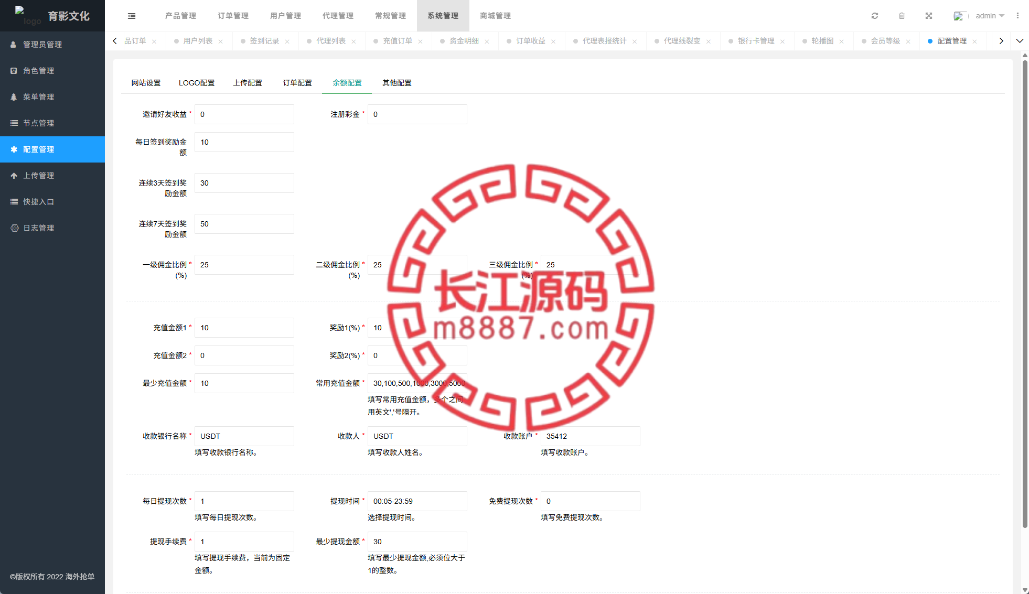Click the 育影文化 logo title
Viewport: 1029px width, 594px height.
[69, 16]
